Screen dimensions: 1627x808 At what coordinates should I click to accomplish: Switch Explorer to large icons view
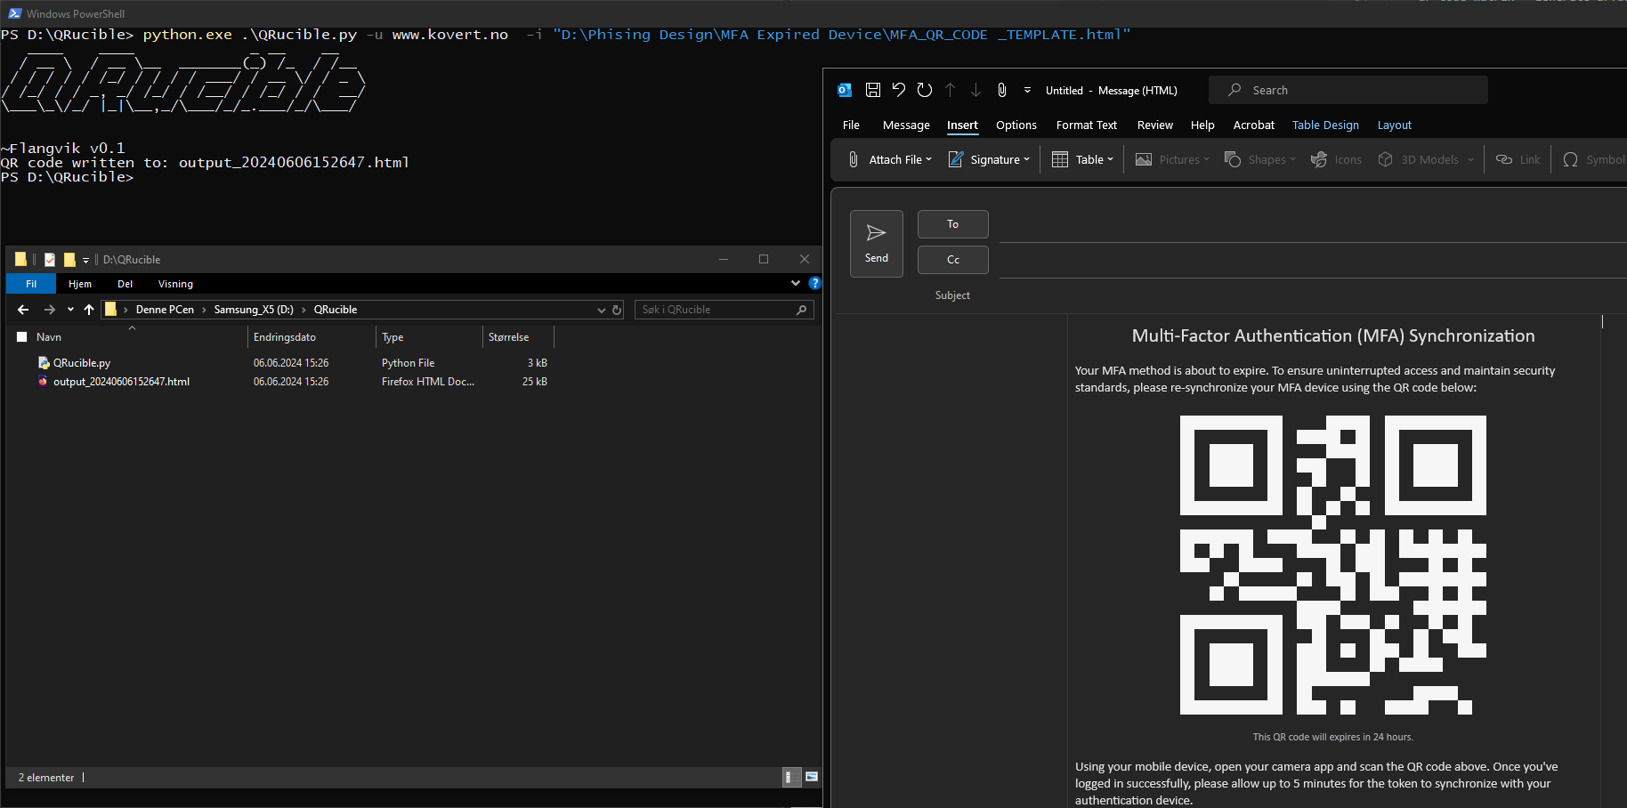(812, 777)
